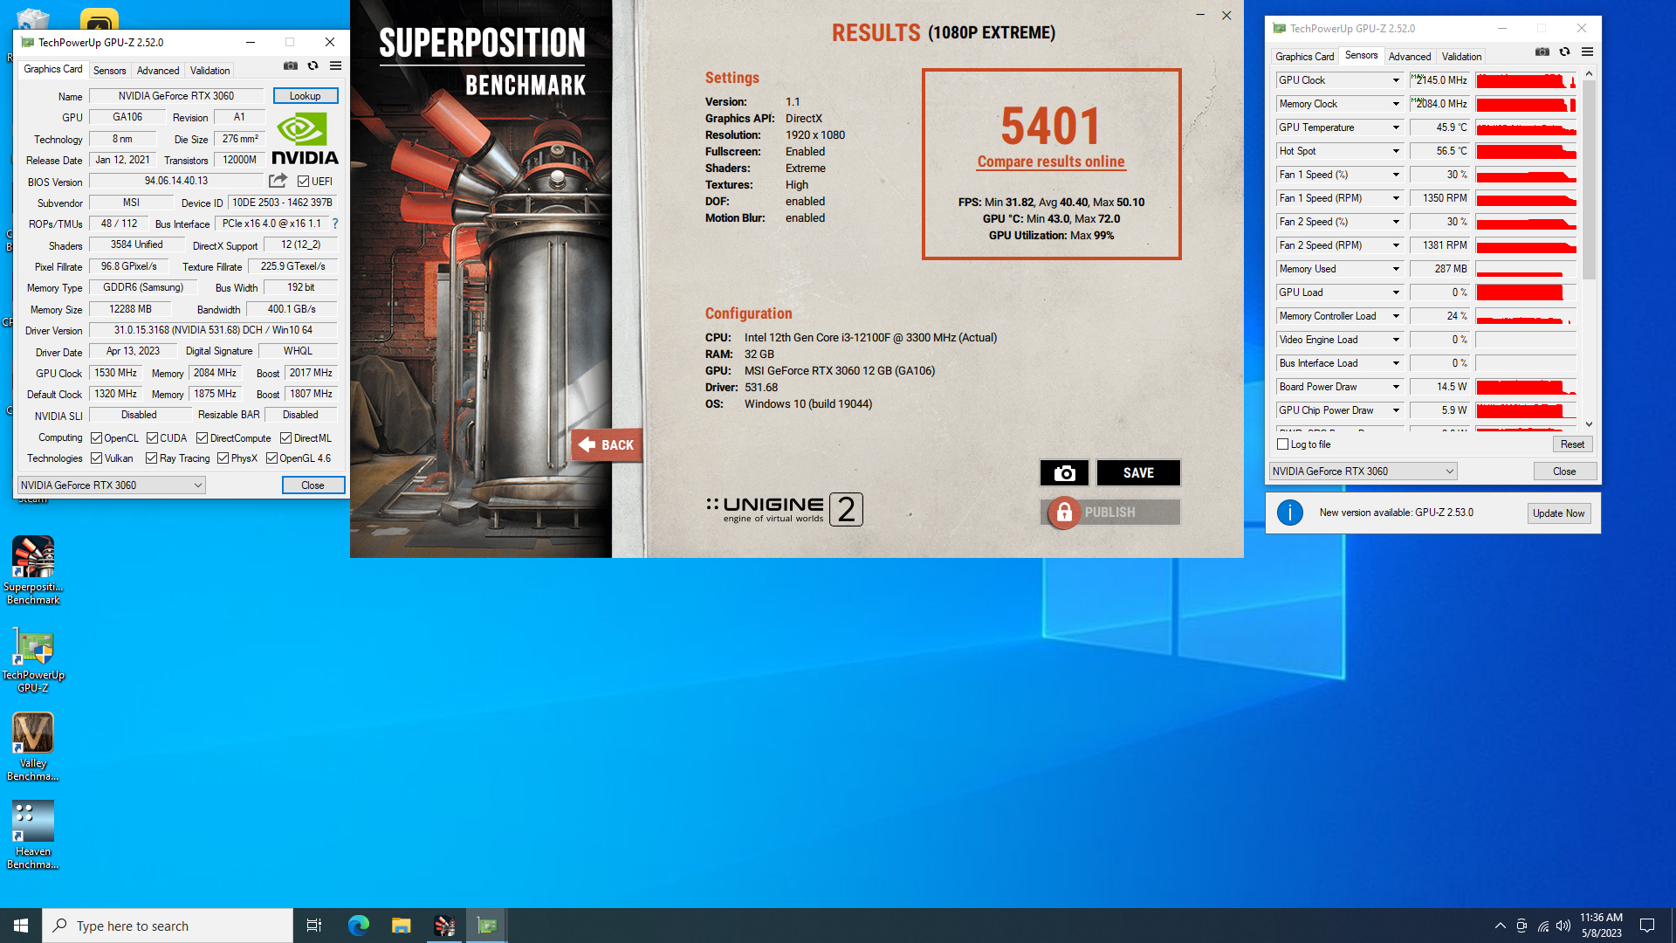
Task: Switch to Validation tab in right GPU-Z
Action: click(1462, 57)
